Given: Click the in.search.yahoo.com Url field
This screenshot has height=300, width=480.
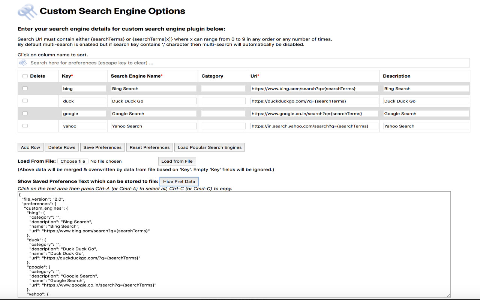Looking at the screenshot, I should coord(314,126).
